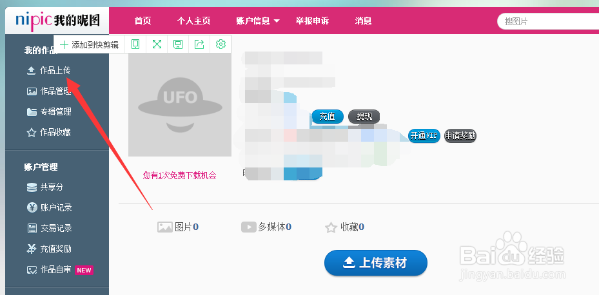Open the gear settings icon in the floating toolbar
Screen dimensions: 599x295
pyautogui.click(x=221, y=44)
